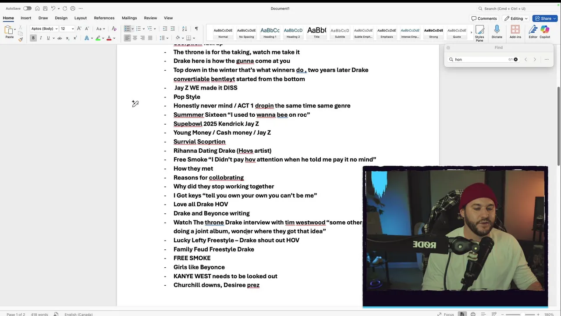Use the Format Painter brush icon
561x316 pixels.
(x=21, y=39)
